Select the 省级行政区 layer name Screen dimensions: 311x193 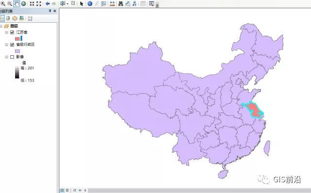pos(25,45)
